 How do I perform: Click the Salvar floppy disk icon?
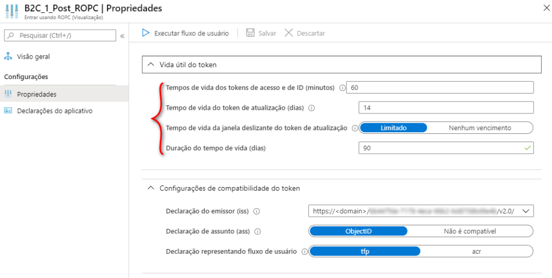pyautogui.click(x=251, y=33)
